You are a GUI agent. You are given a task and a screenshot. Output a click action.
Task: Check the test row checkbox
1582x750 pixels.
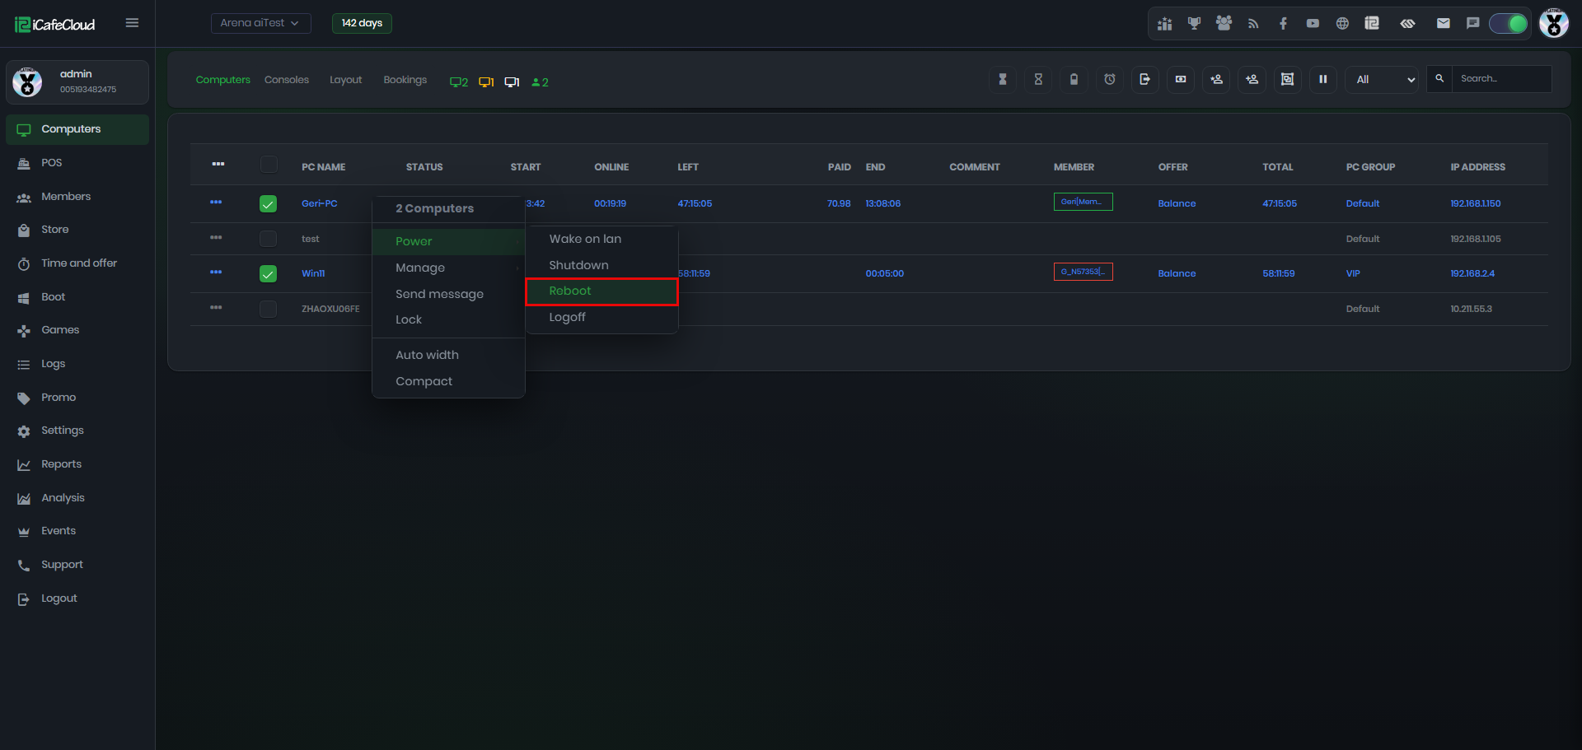[268, 239]
